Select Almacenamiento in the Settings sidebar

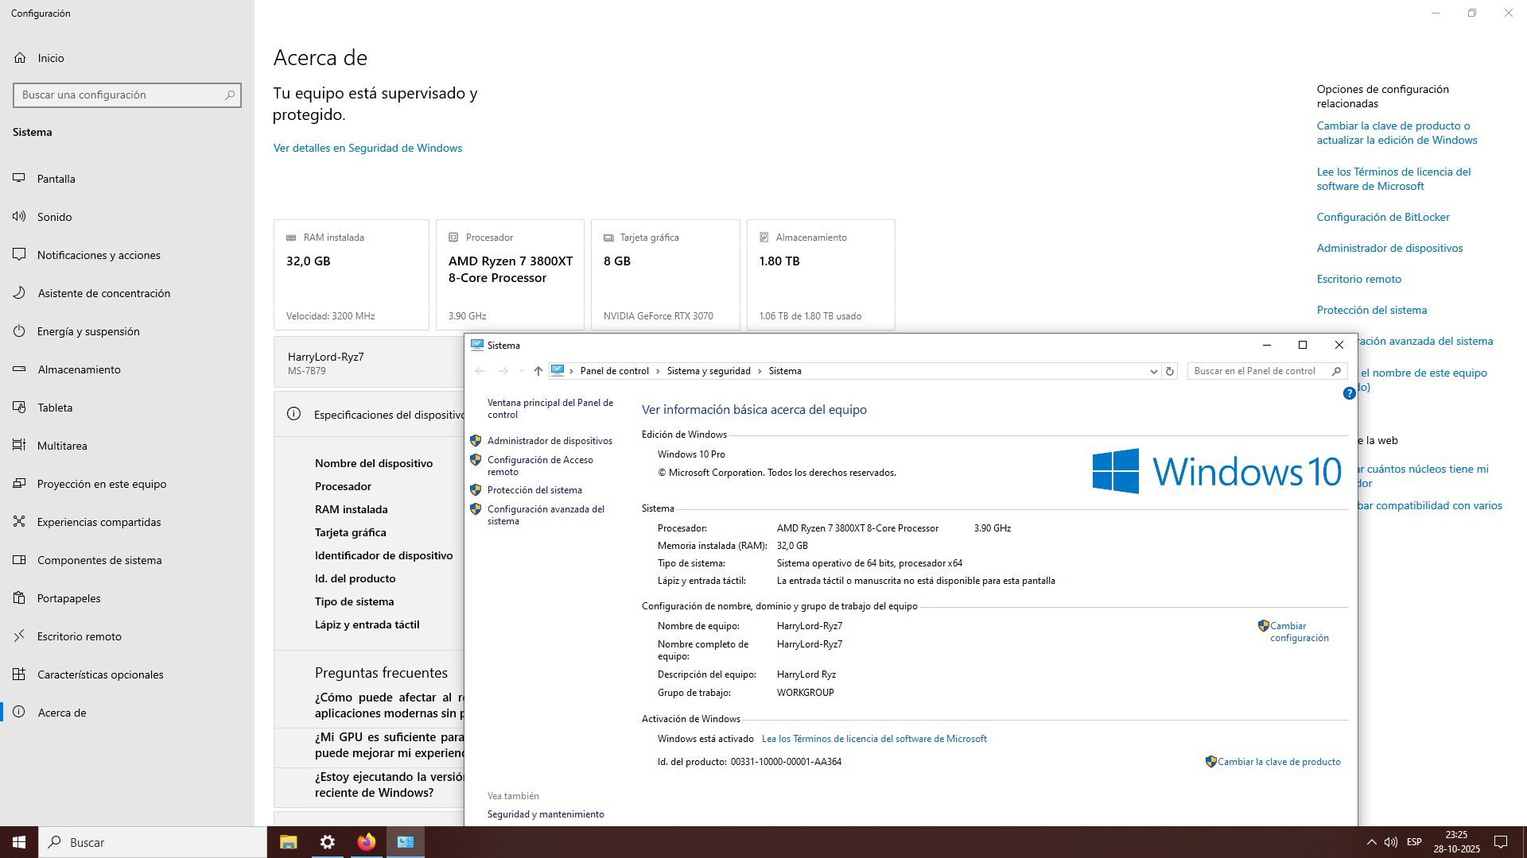coord(79,369)
